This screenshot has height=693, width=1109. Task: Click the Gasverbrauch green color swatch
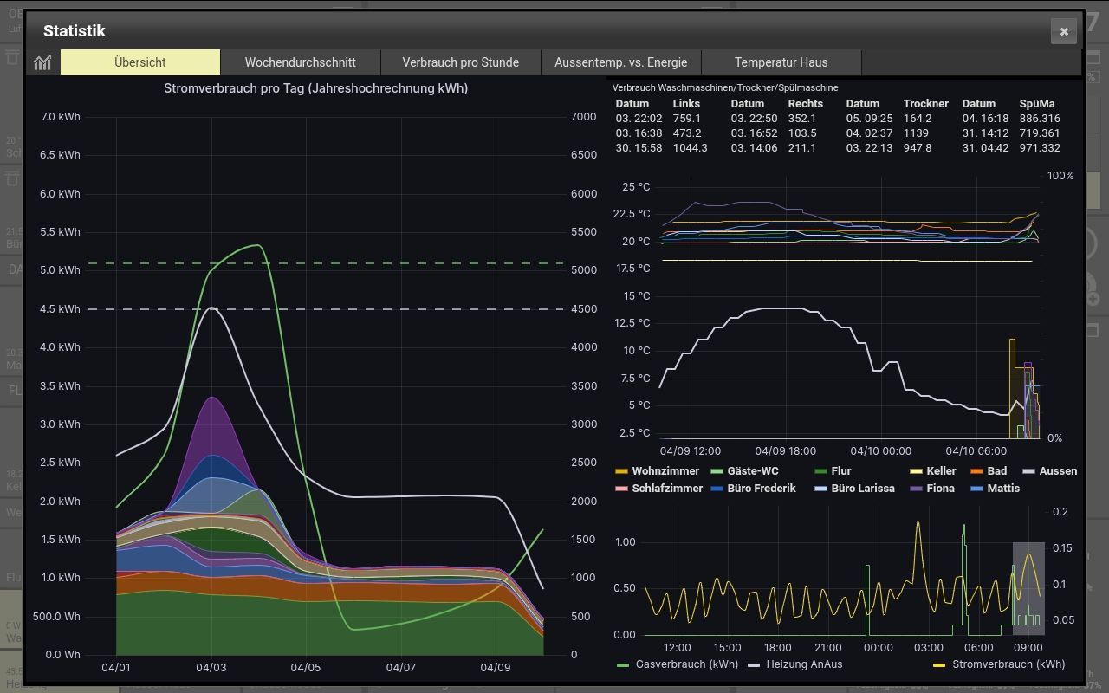click(x=623, y=664)
